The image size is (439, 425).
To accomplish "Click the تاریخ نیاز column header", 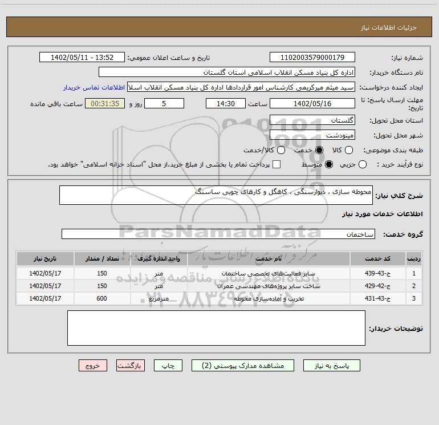I will [45, 258].
